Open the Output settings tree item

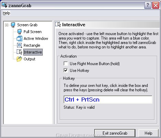29,59
